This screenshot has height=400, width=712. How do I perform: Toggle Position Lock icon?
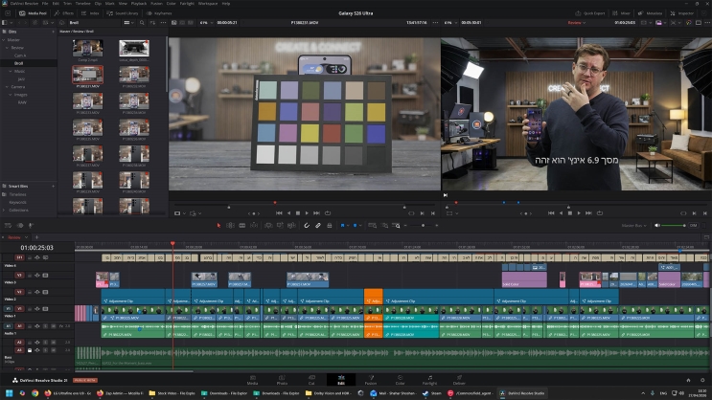(330, 226)
